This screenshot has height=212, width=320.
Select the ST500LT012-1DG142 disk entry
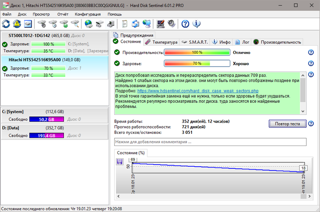[55, 43]
